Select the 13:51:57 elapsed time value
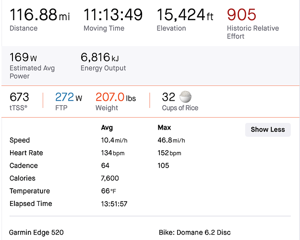 pyautogui.click(x=114, y=204)
